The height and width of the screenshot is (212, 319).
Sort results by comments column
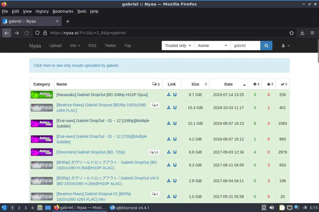pyautogui.click(x=156, y=84)
